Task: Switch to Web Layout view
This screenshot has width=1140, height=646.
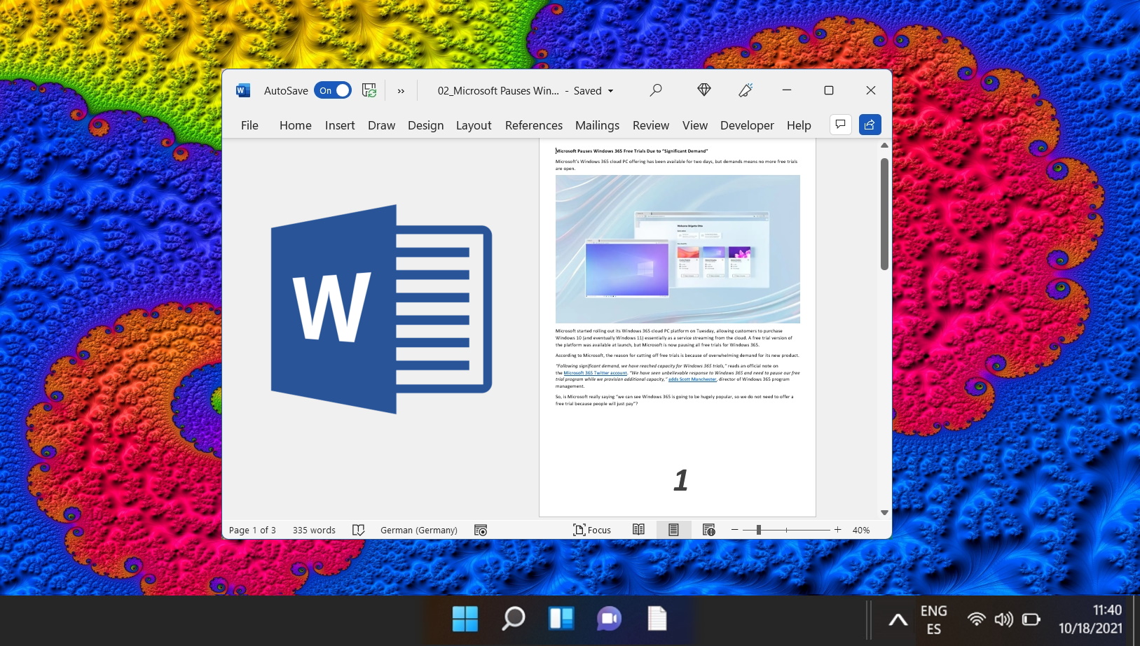Action: point(708,530)
